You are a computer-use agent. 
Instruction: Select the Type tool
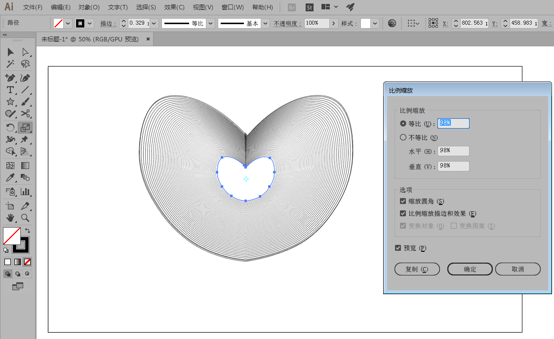tap(10, 90)
